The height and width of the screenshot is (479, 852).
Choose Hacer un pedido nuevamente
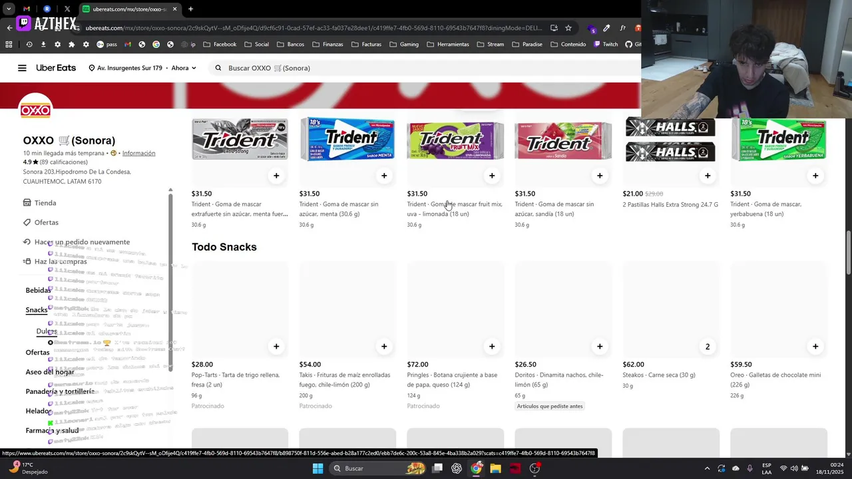77,242
